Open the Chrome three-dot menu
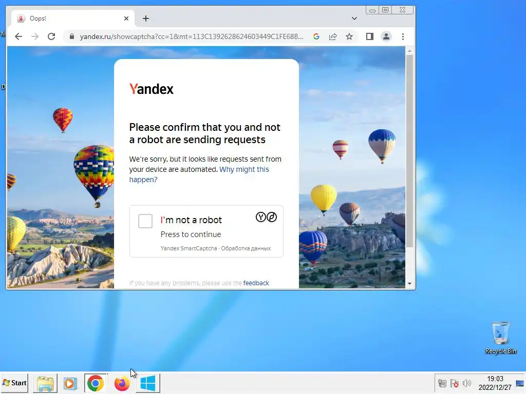 click(x=403, y=36)
